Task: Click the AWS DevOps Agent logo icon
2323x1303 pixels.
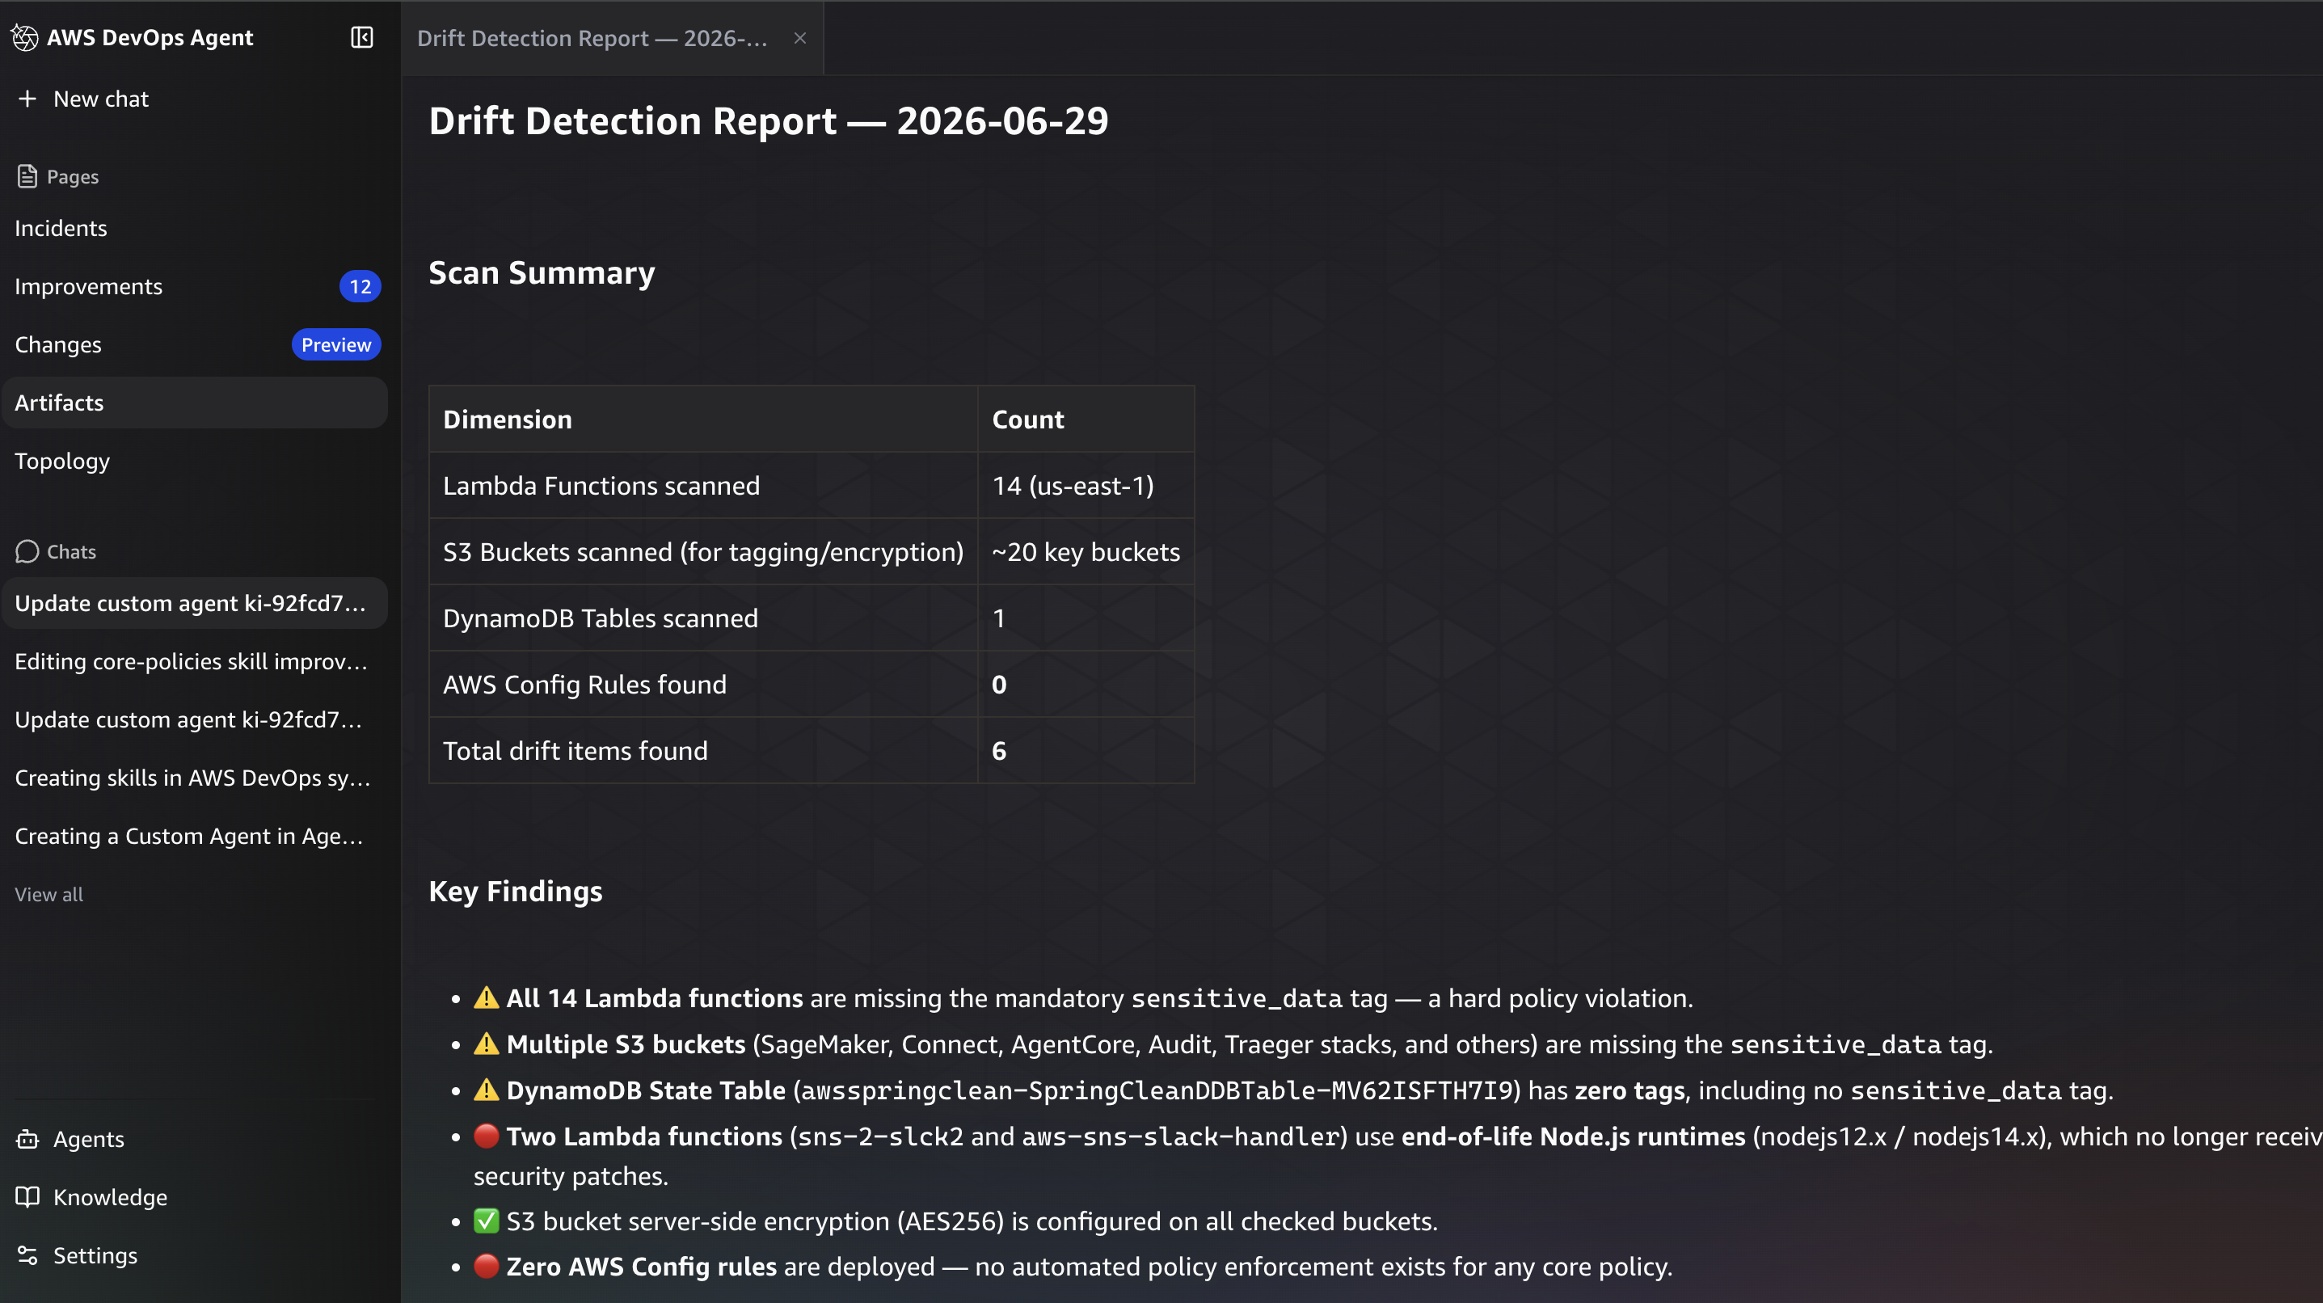Action: [x=24, y=37]
